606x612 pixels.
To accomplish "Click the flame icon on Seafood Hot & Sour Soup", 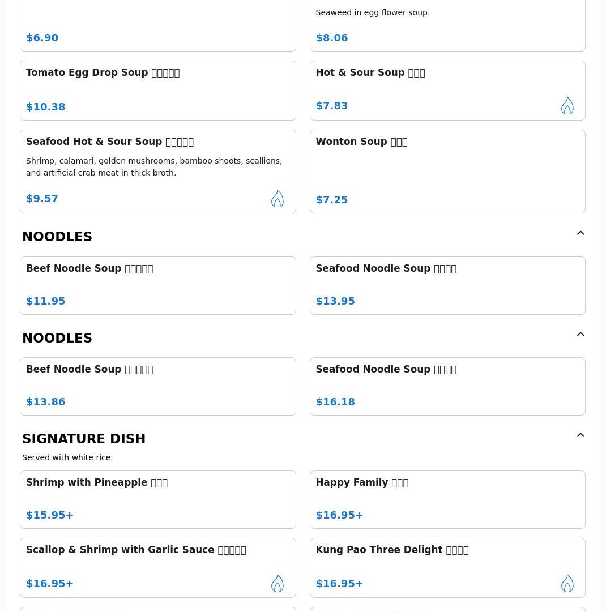I will point(277,199).
